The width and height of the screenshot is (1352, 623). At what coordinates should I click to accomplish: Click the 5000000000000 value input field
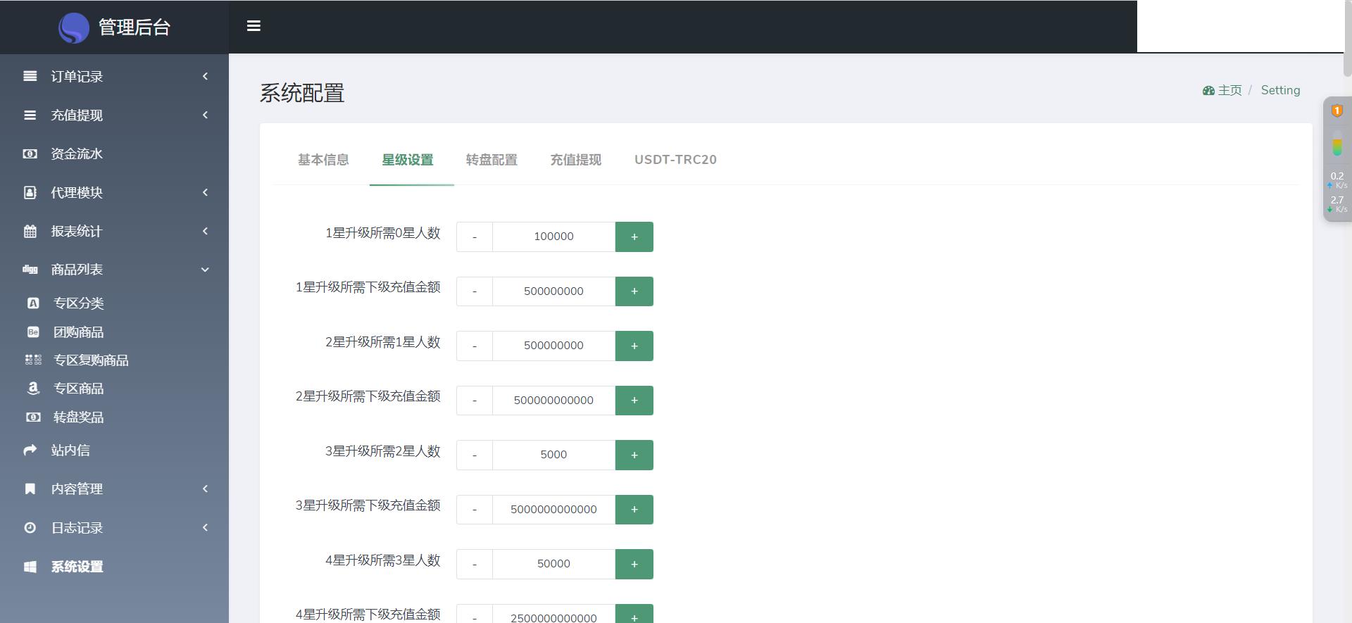click(x=554, y=510)
